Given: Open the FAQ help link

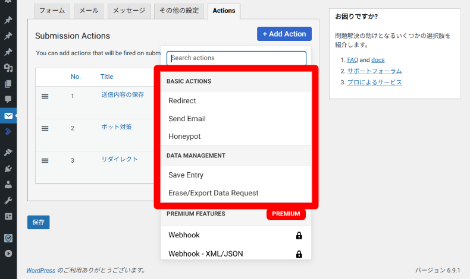Looking at the screenshot, I should point(352,60).
